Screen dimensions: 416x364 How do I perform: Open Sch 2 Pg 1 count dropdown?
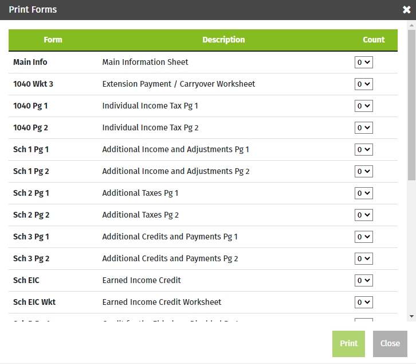(363, 193)
